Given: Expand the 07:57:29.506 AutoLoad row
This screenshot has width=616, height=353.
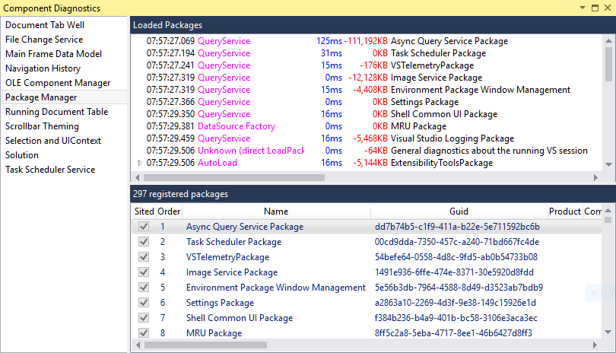Looking at the screenshot, I should (139, 163).
